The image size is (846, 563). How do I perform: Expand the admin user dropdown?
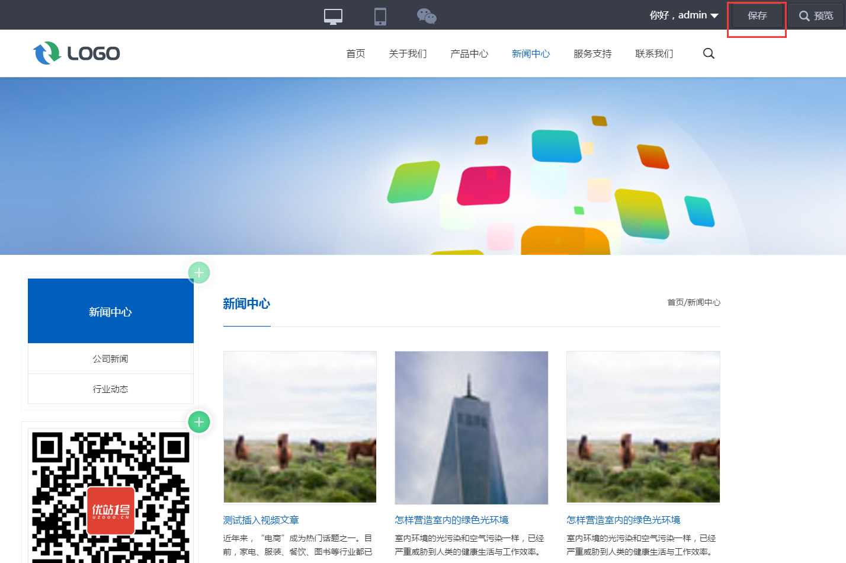[x=684, y=15]
